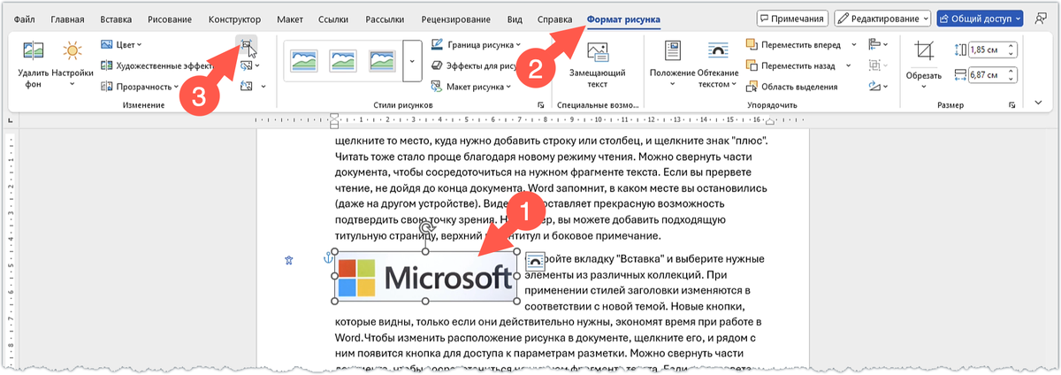This screenshot has height=375, width=1061.
Task: Decrease the picture width with the stepper
Action: (x=1012, y=80)
